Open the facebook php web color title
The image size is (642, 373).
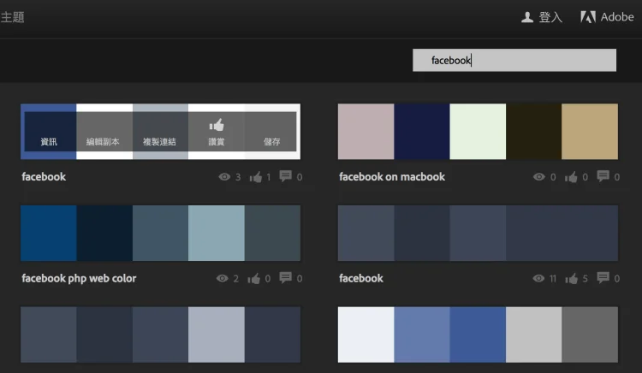[79, 279]
